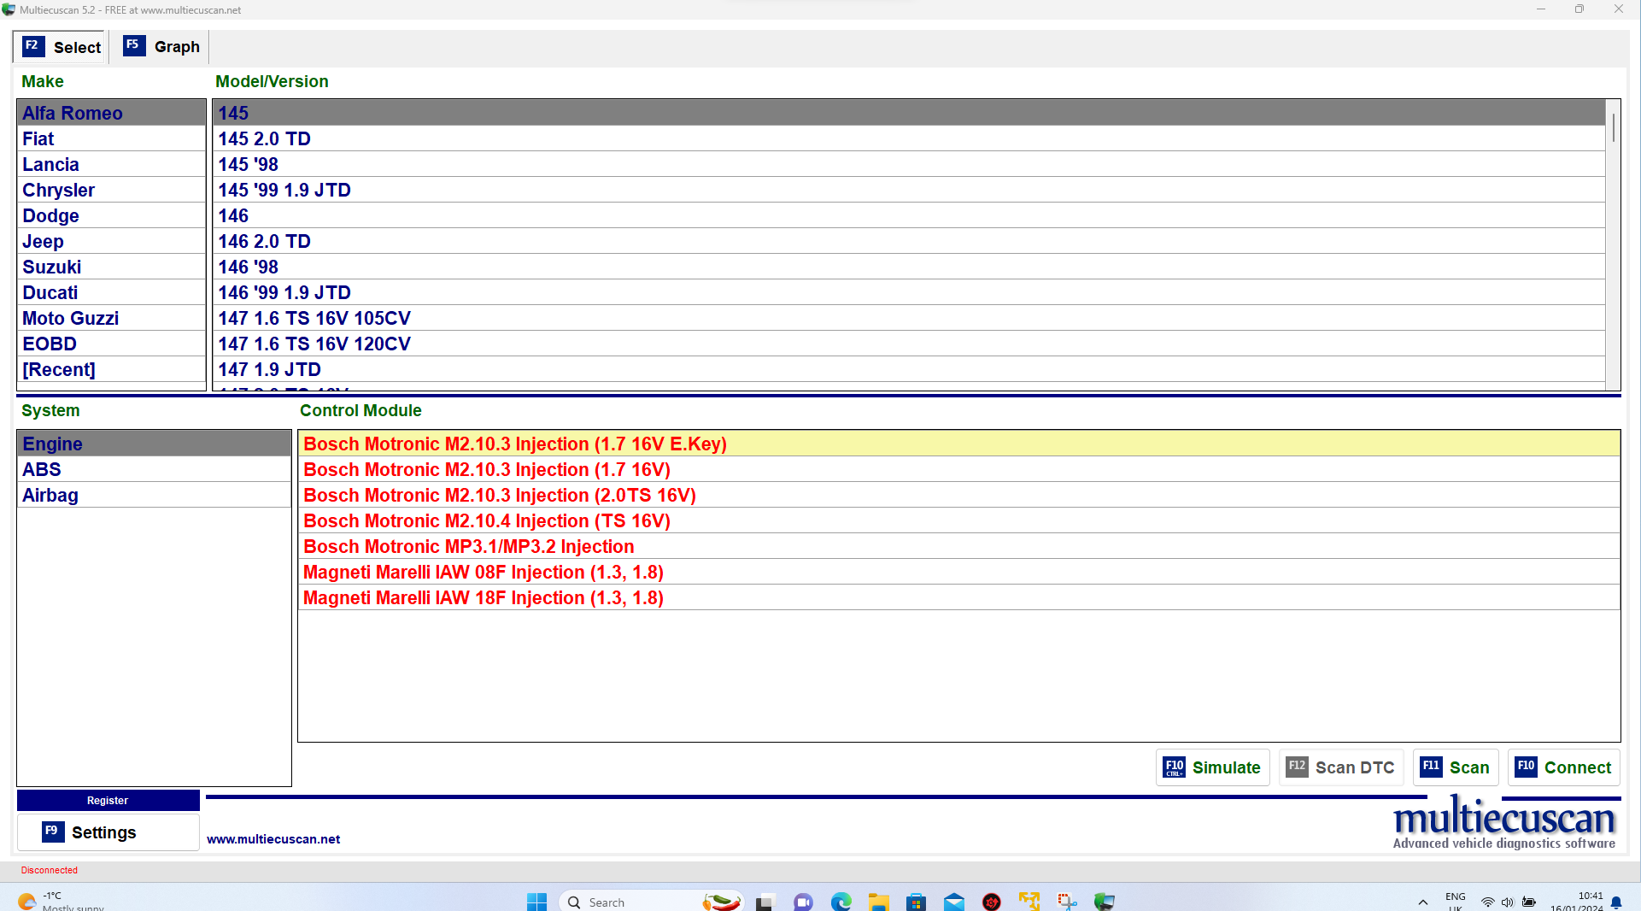Choose Bosch Motronic M2.10.3 Injection (1.7 16V)

[x=958, y=469]
